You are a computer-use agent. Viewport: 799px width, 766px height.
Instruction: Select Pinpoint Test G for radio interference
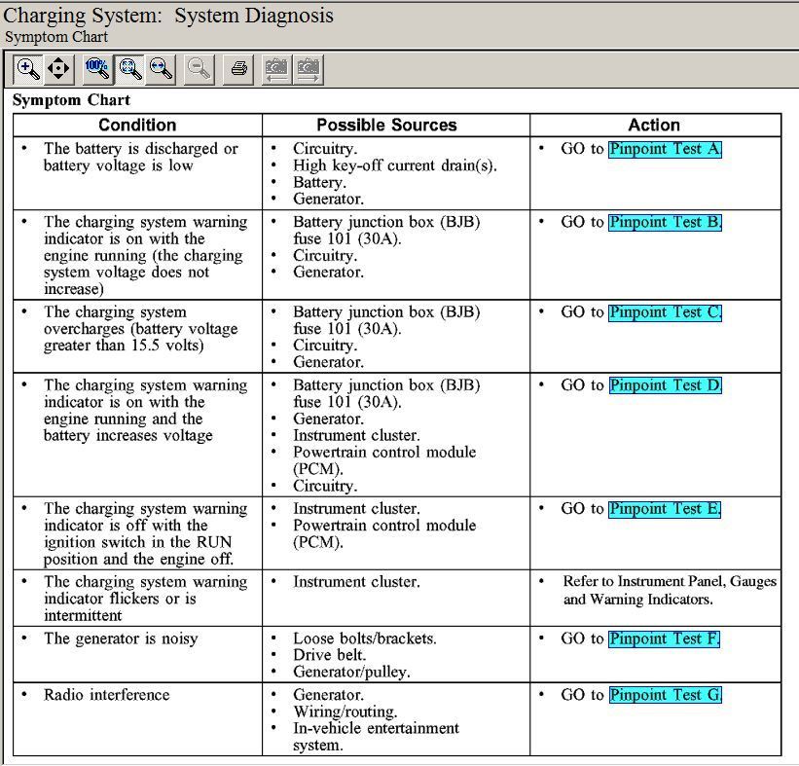click(665, 695)
